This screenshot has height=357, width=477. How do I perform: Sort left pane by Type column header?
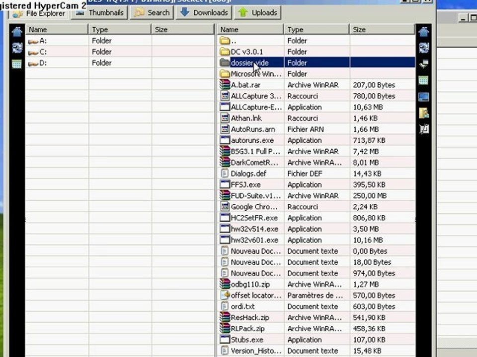tap(120, 29)
